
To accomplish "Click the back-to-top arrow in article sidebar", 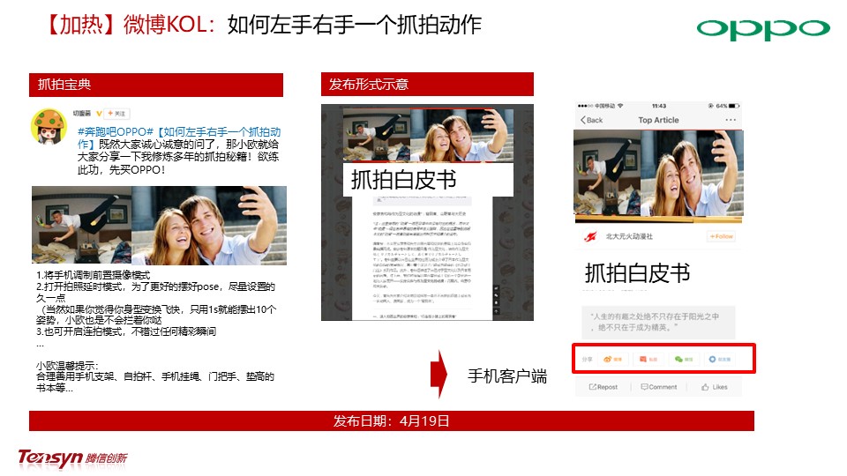I will pos(497,311).
